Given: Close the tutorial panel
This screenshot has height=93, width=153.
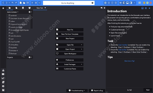Looking at the screenshot, I should 149,8.
